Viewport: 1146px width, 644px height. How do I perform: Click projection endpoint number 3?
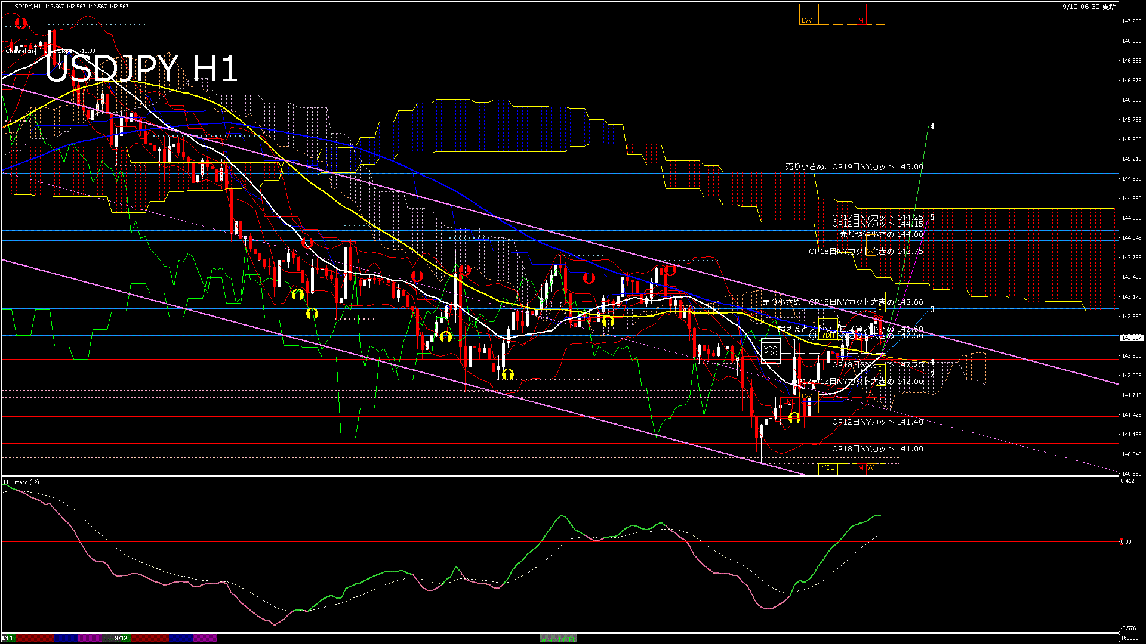pos(932,310)
